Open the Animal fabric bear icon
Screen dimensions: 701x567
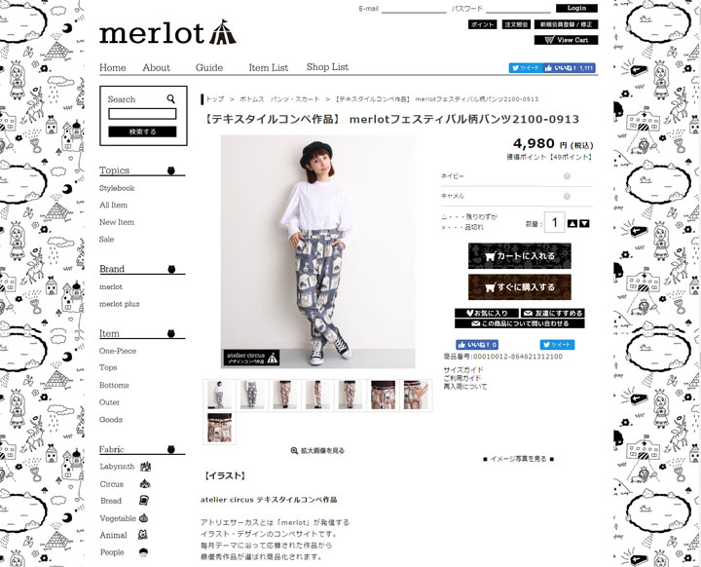coord(143,535)
